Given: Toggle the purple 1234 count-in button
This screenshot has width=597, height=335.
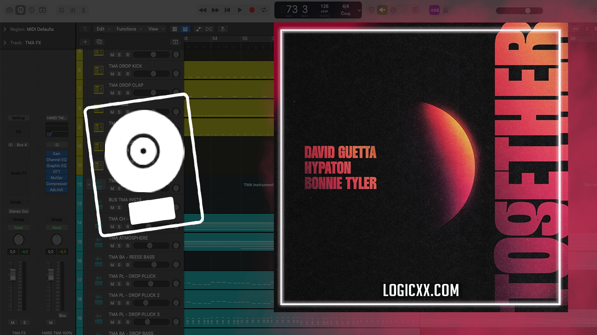Looking at the screenshot, I should (x=434, y=10).
